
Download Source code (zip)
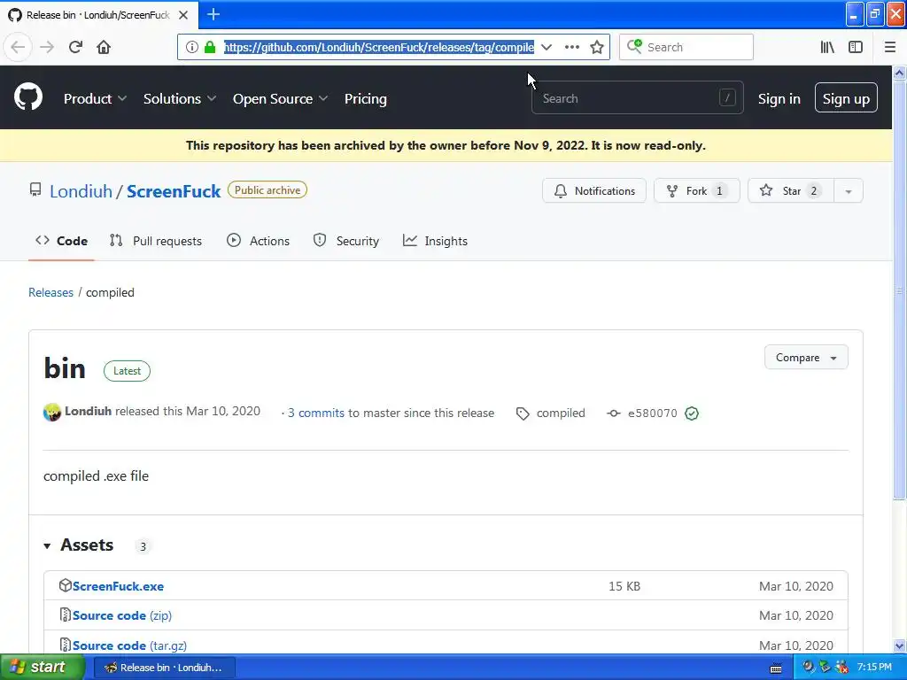tap(122, 615)
